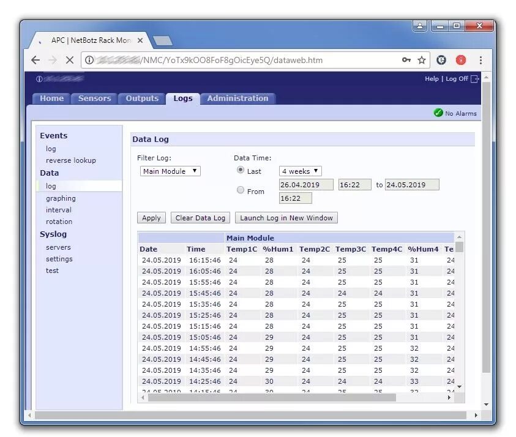The height and width of the screenshot is (437, 516).
Task: Click the Log Off link
Action: coord(457,78)
